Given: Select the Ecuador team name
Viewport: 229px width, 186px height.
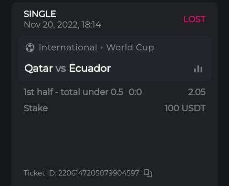Looking at the screenshot, I should [90, 68].
